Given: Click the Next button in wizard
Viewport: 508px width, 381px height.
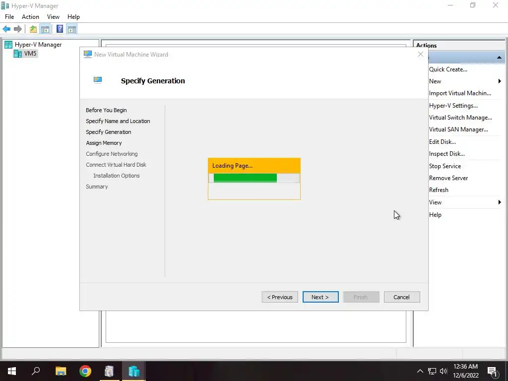Looking at the screenshot, I should pos(320,297).
